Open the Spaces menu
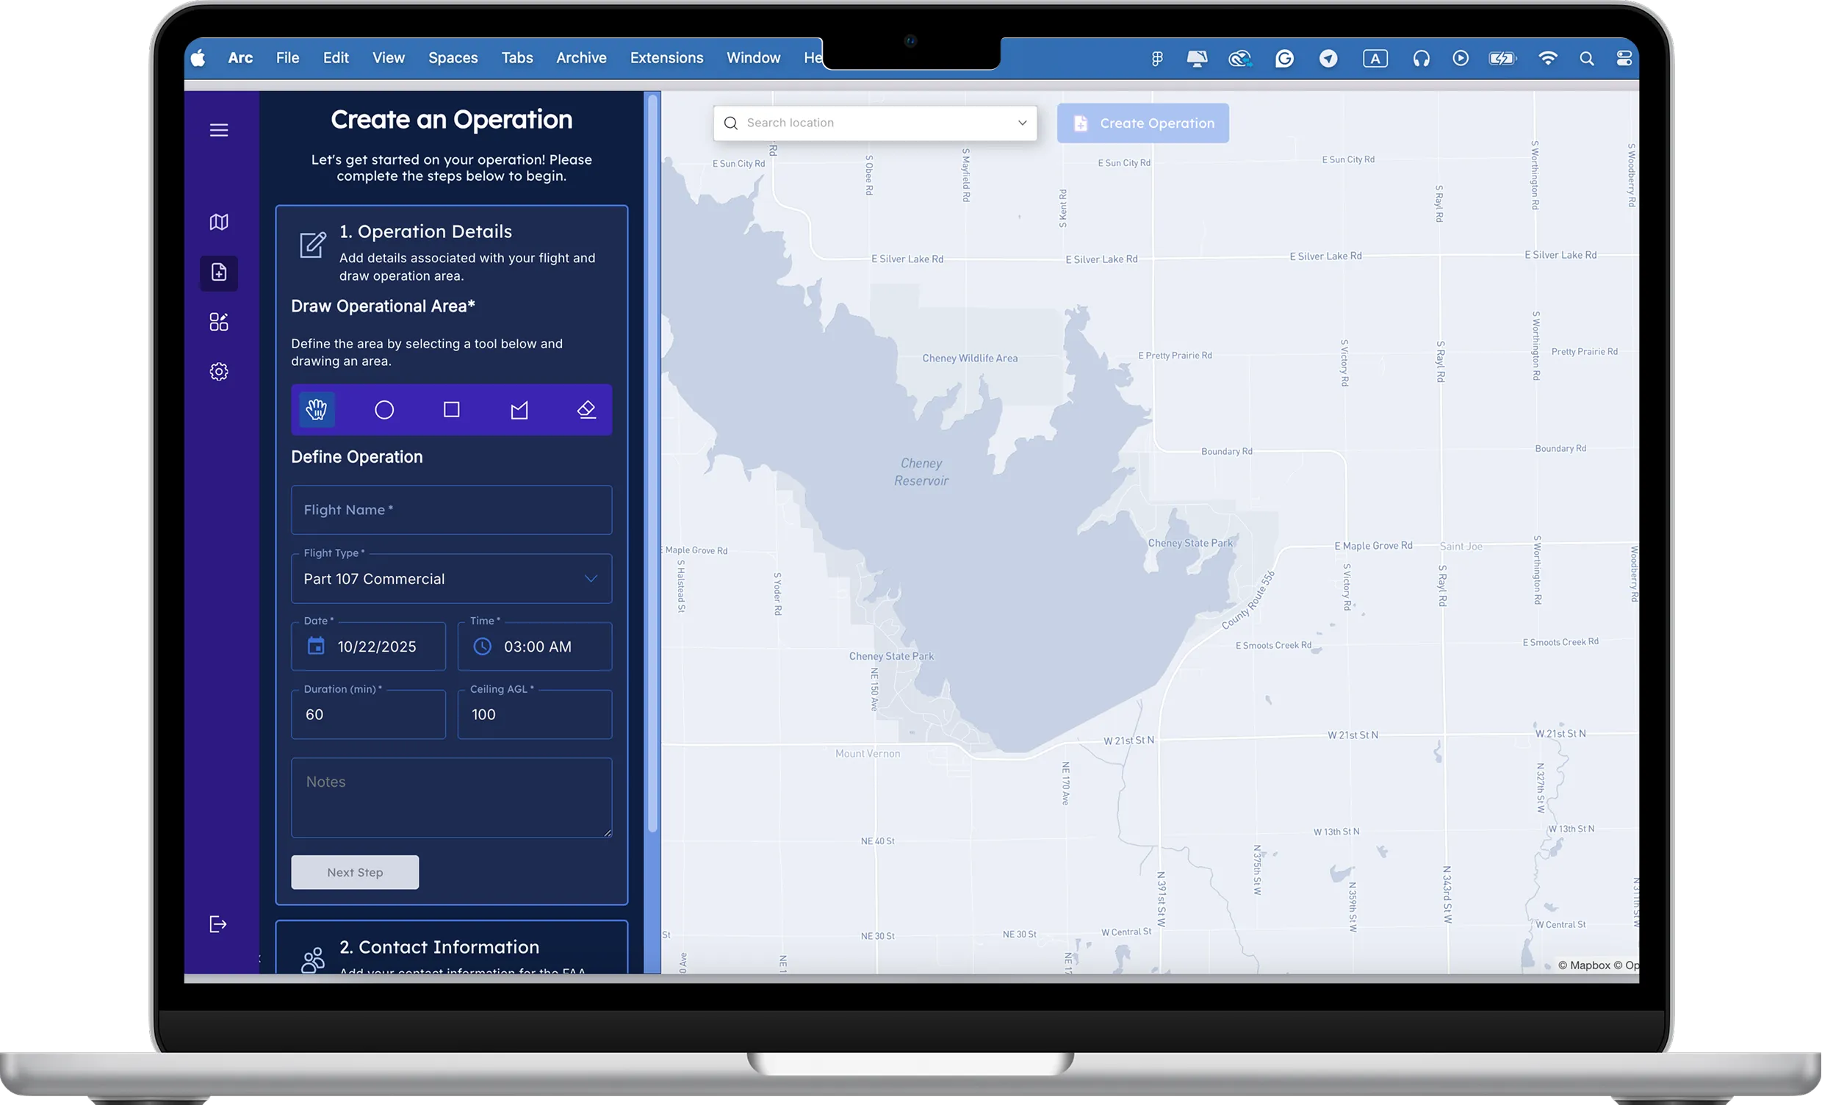The width and height of the screenshot is (1822, 1105). [x=453, y=58]
